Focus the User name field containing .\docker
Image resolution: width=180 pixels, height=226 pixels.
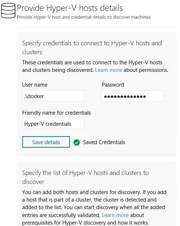(x=53, y=96)
